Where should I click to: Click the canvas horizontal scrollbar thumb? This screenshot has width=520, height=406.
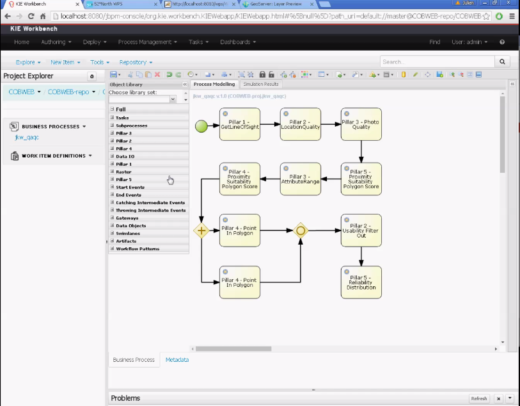(233, 348)
